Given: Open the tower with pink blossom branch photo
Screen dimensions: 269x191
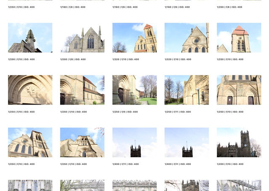Looking at the screenshot, I should (x=82, y=143).
